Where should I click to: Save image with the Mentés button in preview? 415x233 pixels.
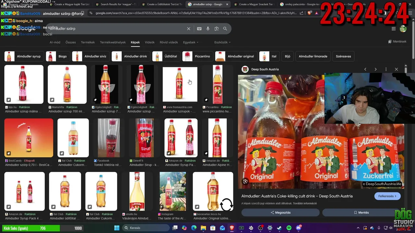coord(361,213)
